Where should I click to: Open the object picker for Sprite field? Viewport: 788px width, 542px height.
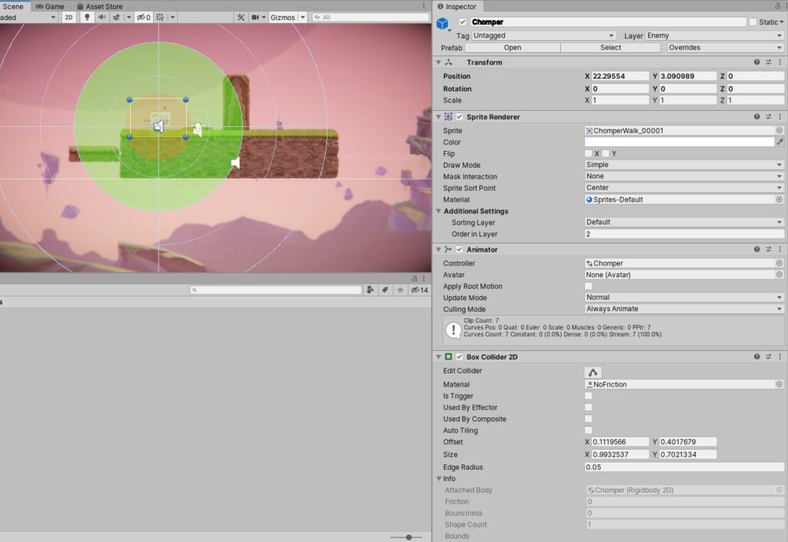(779, 131)
